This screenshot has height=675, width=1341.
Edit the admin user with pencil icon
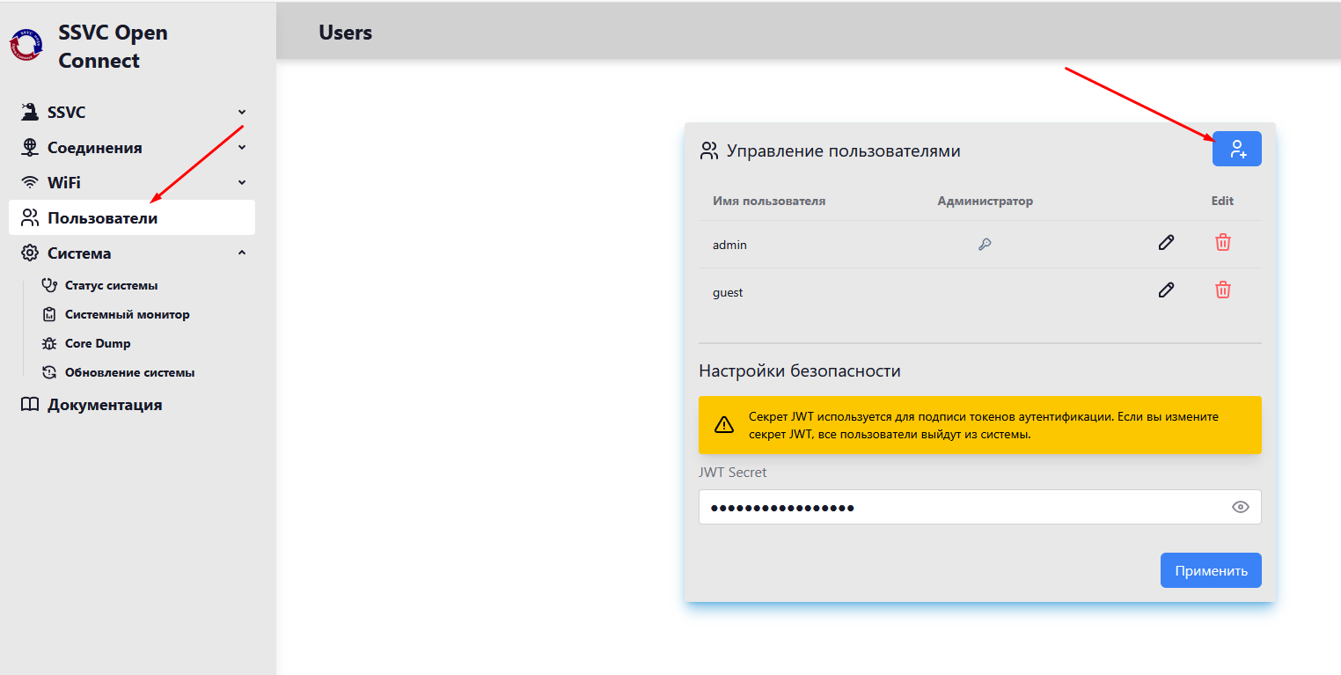(x=1166, y=243)
